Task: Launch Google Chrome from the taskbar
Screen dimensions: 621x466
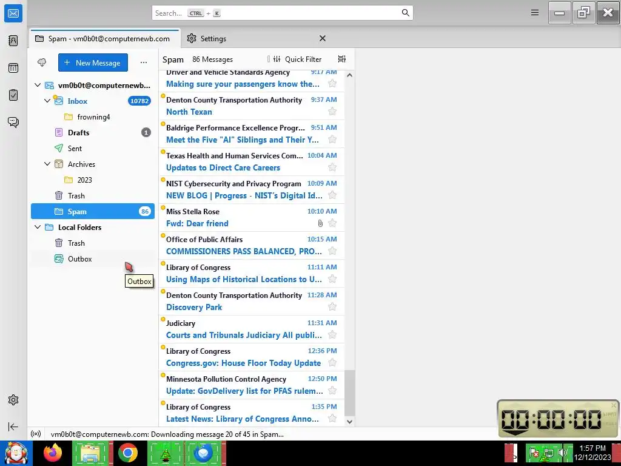Action: point(127,453)
